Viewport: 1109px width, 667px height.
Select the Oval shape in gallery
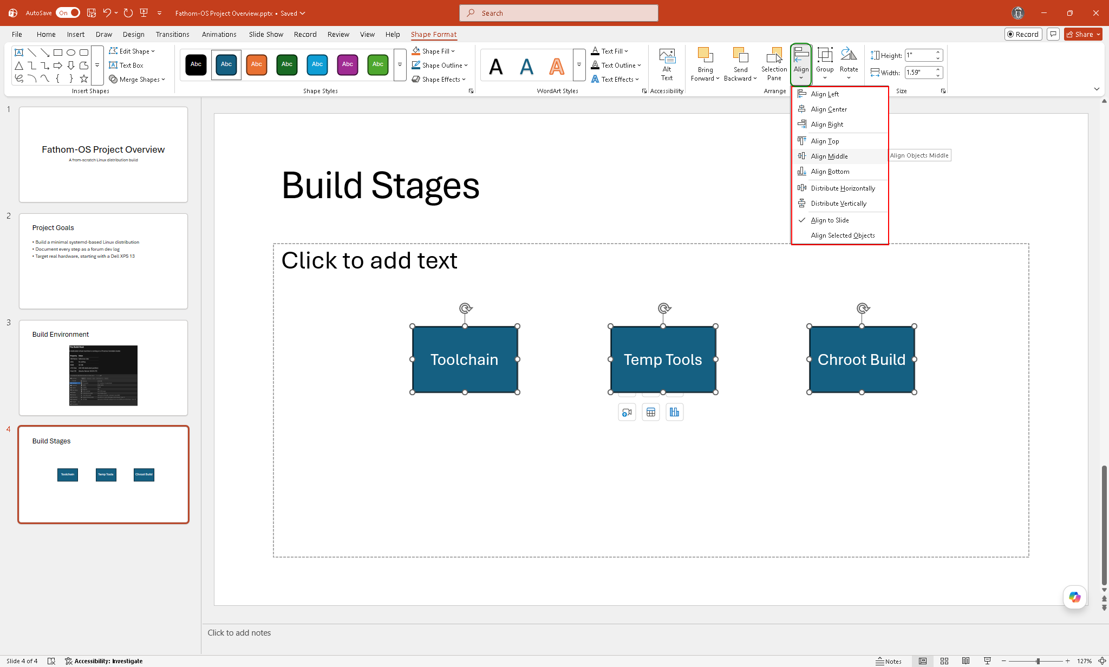(71, 53)
